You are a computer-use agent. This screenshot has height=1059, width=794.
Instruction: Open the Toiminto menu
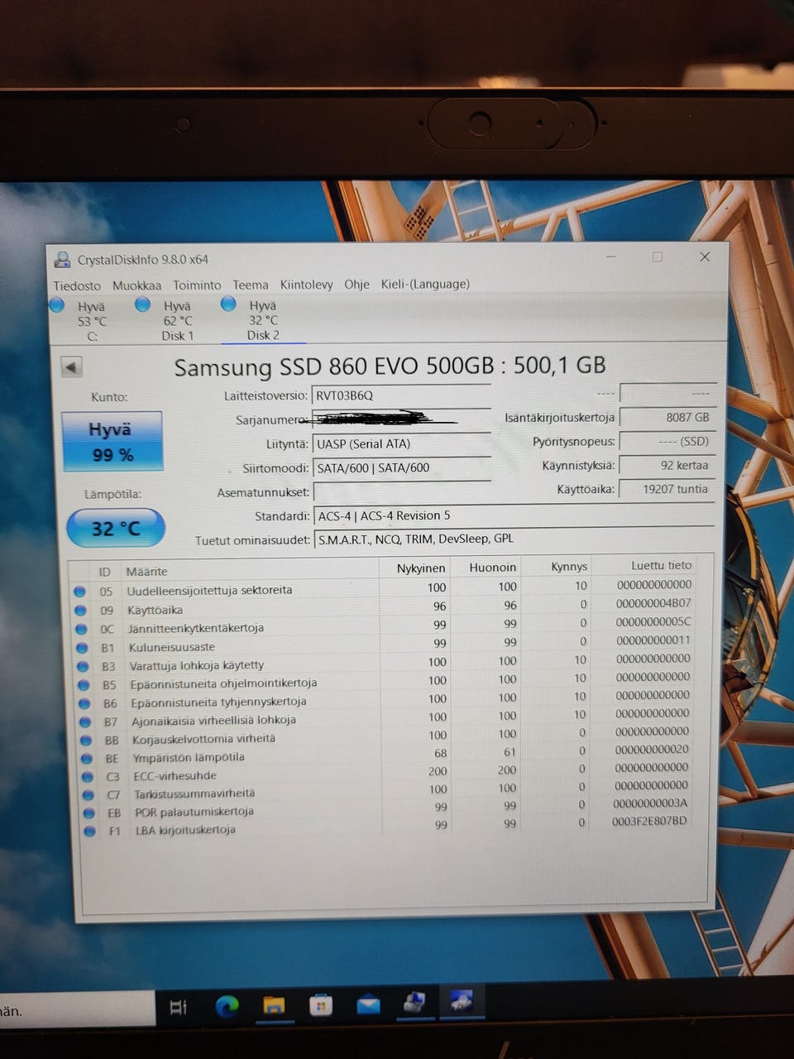coord(197,285)
